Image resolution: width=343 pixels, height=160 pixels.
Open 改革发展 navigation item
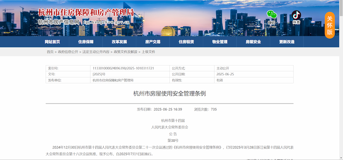tap(119, 42)
